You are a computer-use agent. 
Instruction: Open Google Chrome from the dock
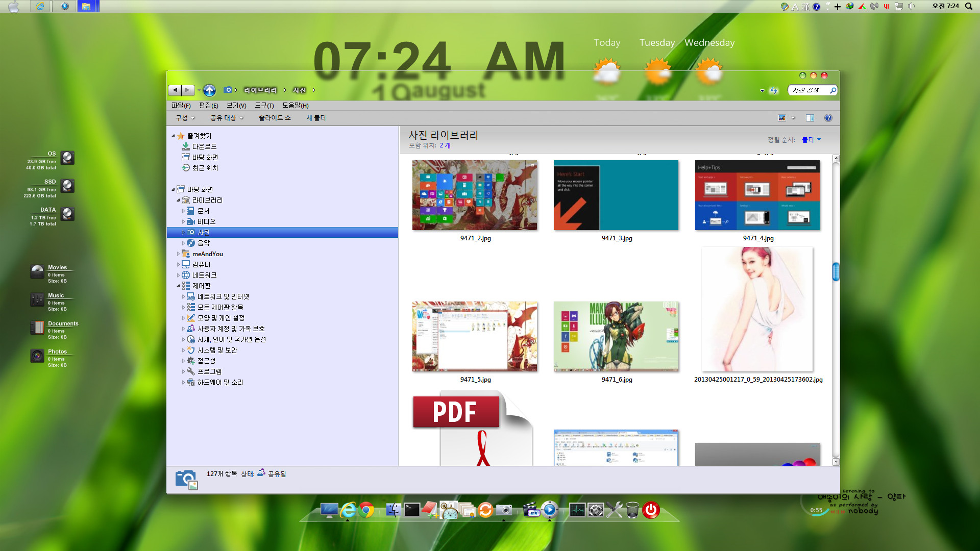(x=366, y=510)
